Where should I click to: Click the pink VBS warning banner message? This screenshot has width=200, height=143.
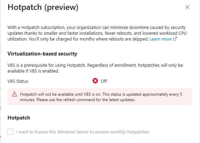pyautogui.click(x=100, y=97)
